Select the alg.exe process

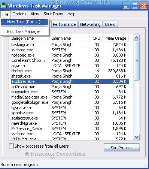70,66
